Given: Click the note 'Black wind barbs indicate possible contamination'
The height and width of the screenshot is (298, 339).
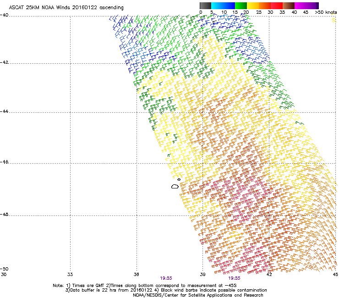Looking at the screenshot, I should click(214, 290).
